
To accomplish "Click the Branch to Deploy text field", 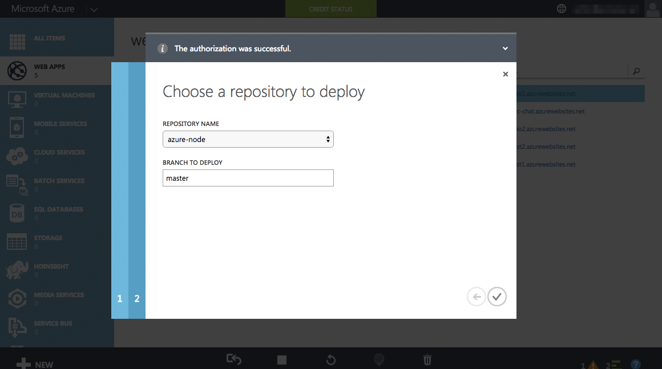I will coord(248,178).
